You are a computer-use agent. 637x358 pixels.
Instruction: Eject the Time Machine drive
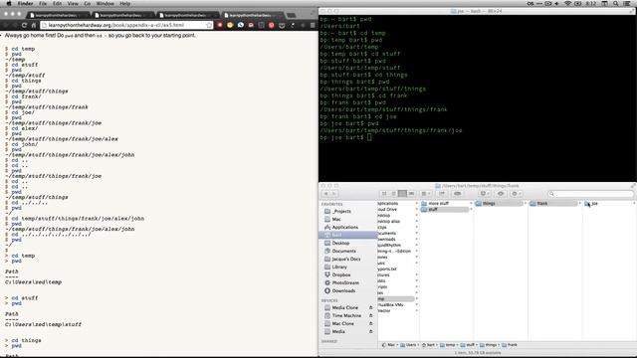click(x=370, y=316)
